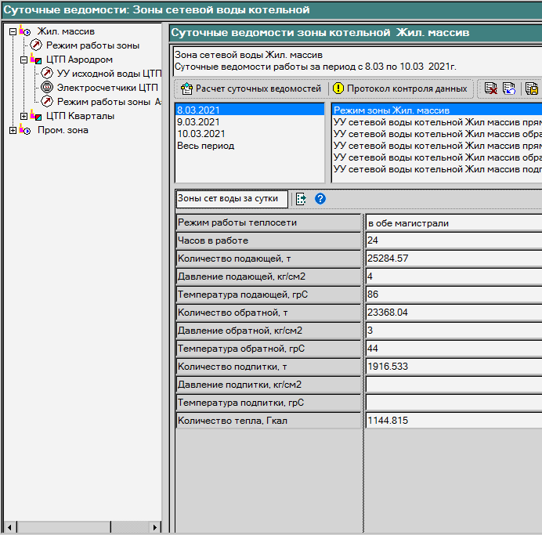Click gauge icon of УУ исходной воды ЦТП
Image resolution: width=542 pixels, height=535 pixels.
(x=47, y=74)
